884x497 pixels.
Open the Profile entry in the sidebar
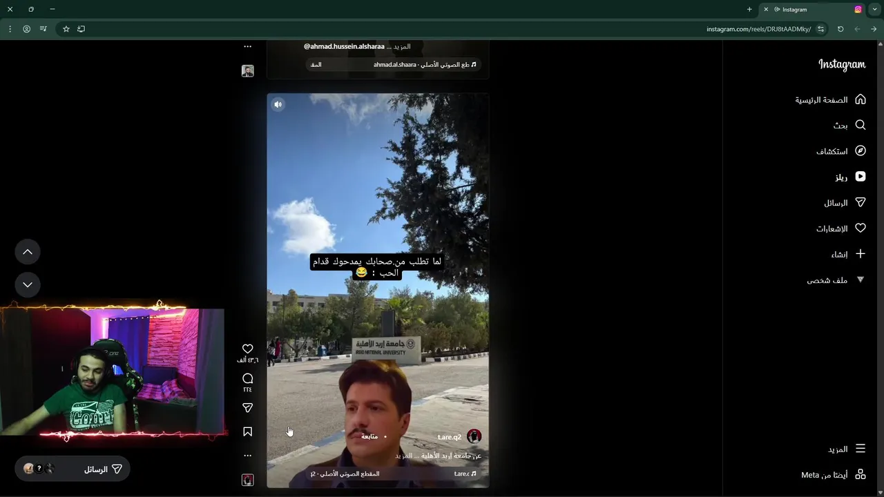tap(836, 280)
